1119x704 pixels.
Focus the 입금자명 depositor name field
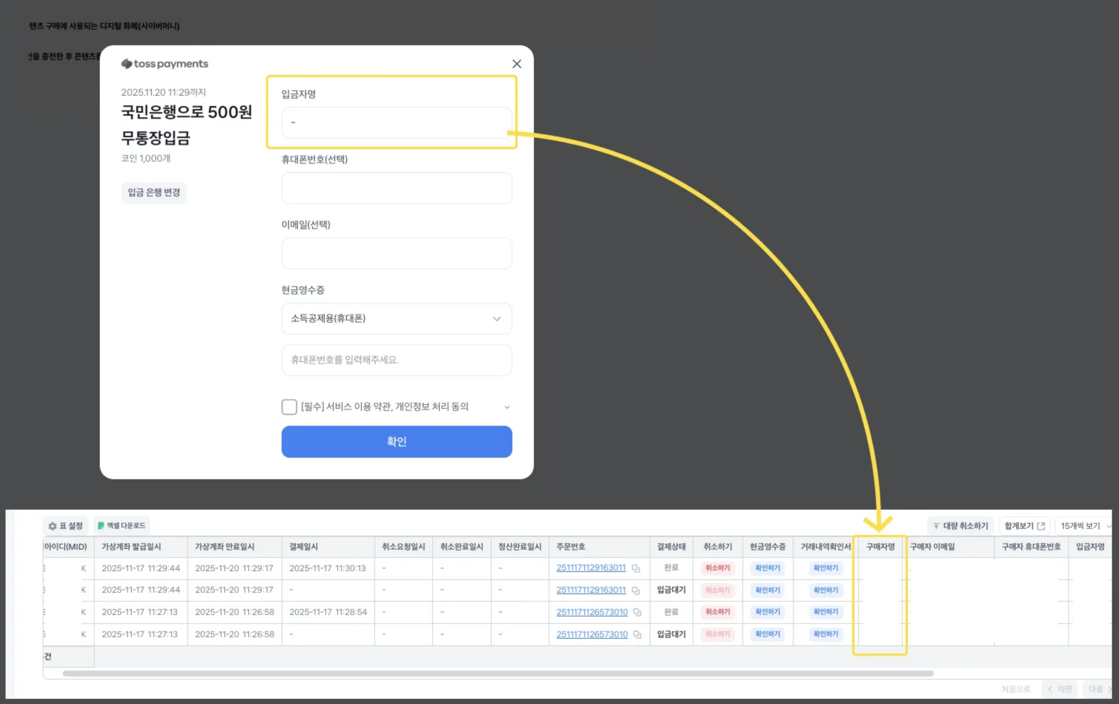click(396, 123)
